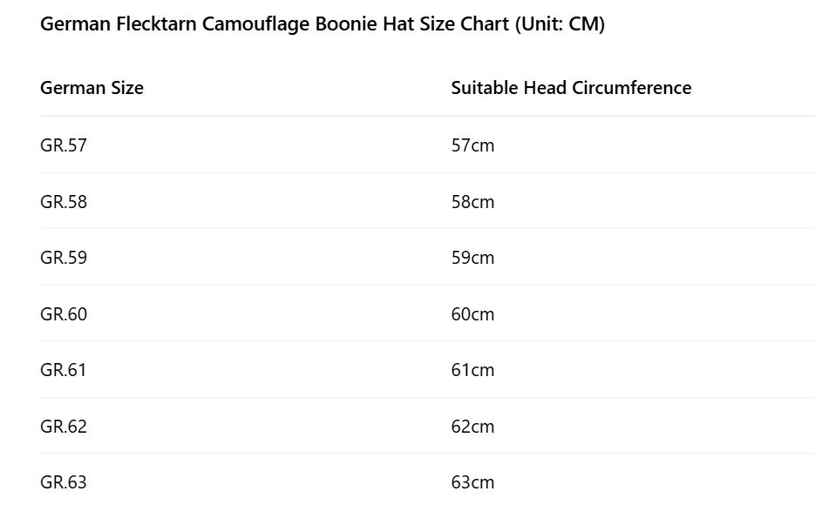Click the 57cm head circumference value
This screenshot has width=815, height=525.
(472, 145)
